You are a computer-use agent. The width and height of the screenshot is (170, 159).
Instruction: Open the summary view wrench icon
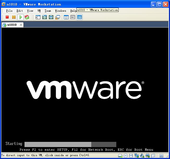point(66,17)
